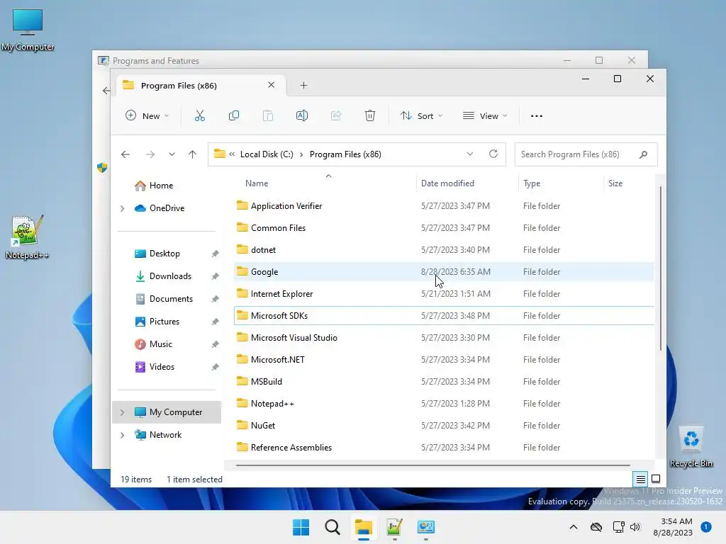Click File Explorer taskbar icon

[x=364, y=527]
